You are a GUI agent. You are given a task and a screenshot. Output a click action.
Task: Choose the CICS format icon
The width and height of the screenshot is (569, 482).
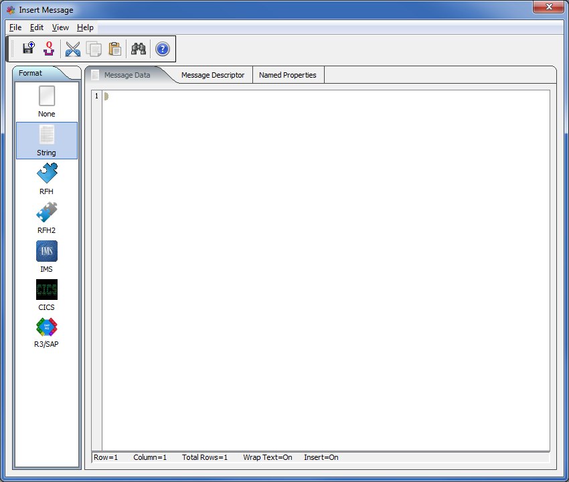(x=47, y=295)
